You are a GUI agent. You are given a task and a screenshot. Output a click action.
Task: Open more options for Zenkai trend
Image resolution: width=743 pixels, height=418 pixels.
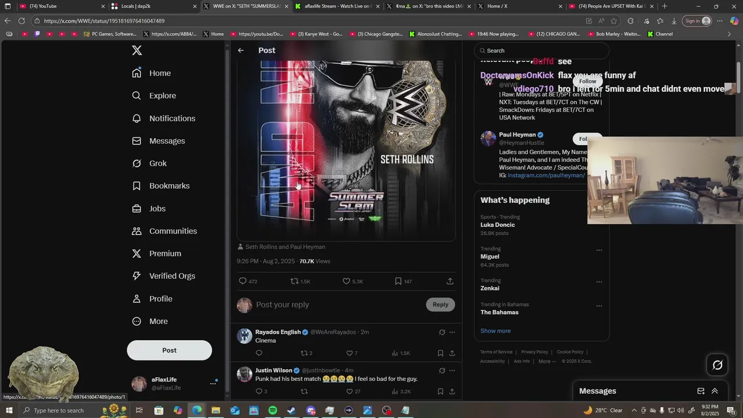599,282
